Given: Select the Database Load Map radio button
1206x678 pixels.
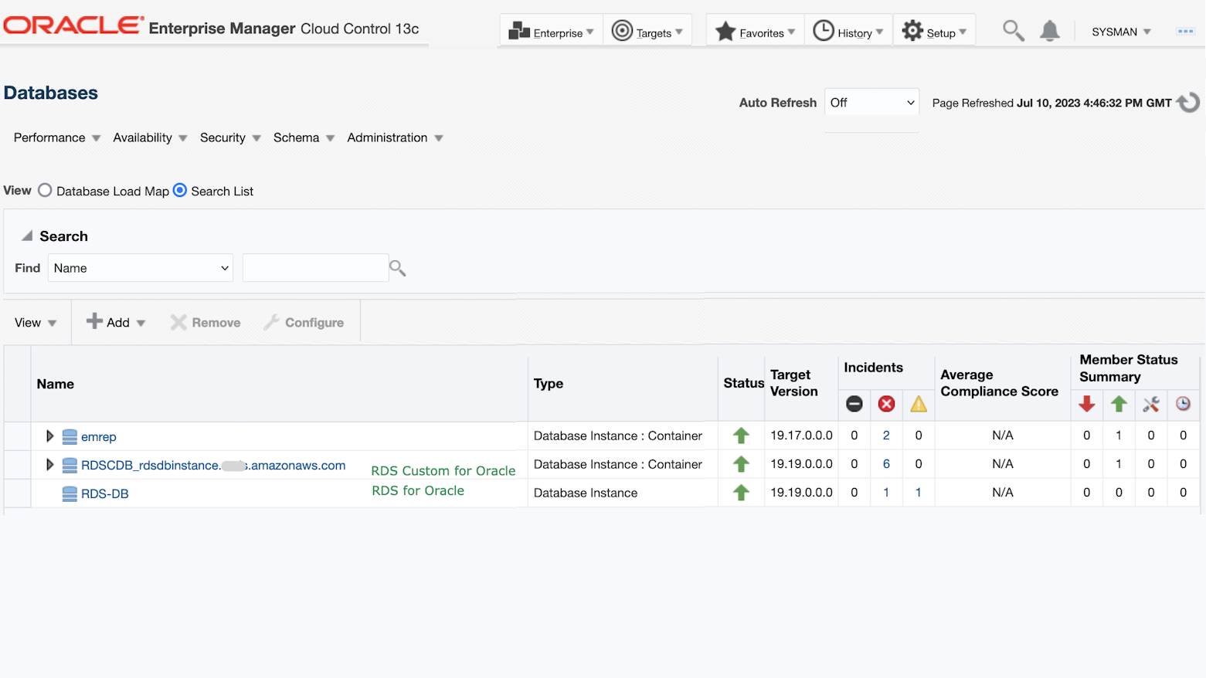Looking at the screenshot, I should pos(46,191).
